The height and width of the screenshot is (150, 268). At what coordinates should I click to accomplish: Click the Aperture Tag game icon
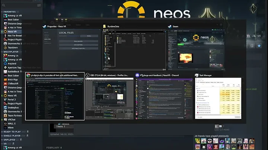click(5, 68)
